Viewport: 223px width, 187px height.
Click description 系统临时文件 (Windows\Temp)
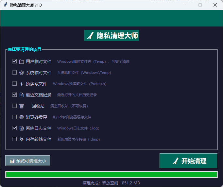click(84, 73)
